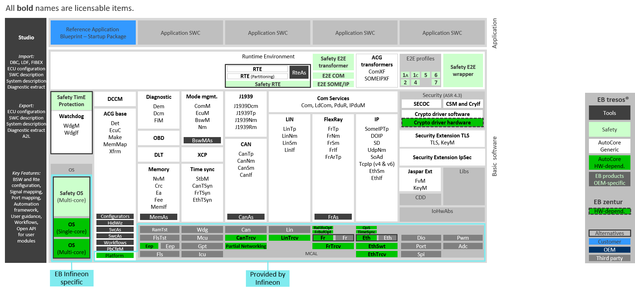Select the Safety OS (Multi-core) block
This screenshot has width=635, height=291.
coord(71,197)
